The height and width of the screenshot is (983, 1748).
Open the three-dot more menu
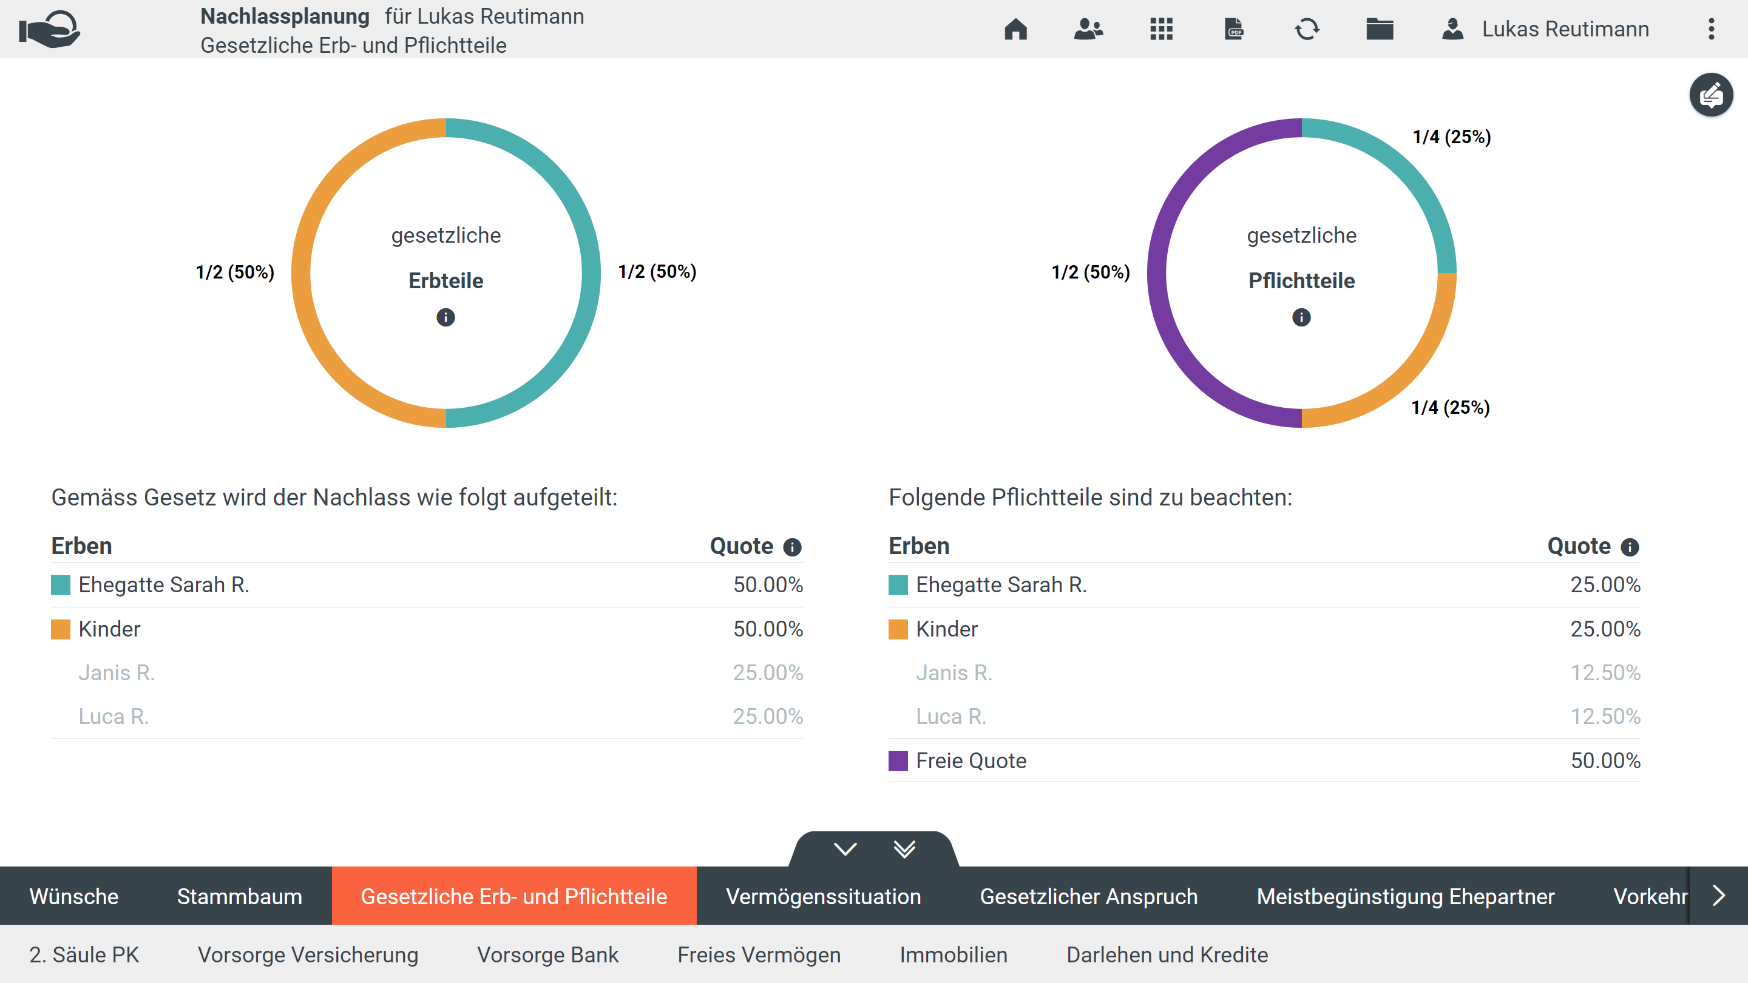[1712, 29]
